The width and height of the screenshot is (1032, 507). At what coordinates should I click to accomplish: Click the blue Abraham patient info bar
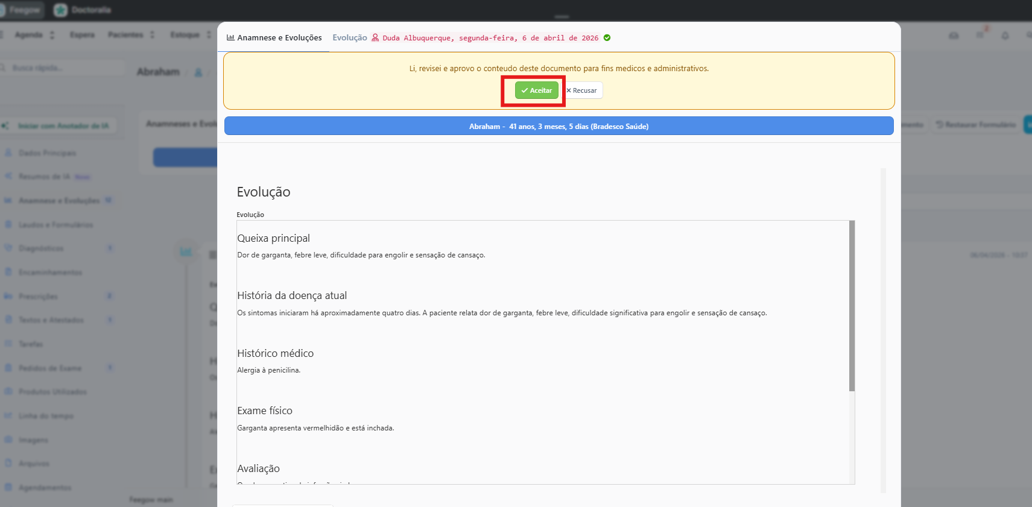point(559,126)
